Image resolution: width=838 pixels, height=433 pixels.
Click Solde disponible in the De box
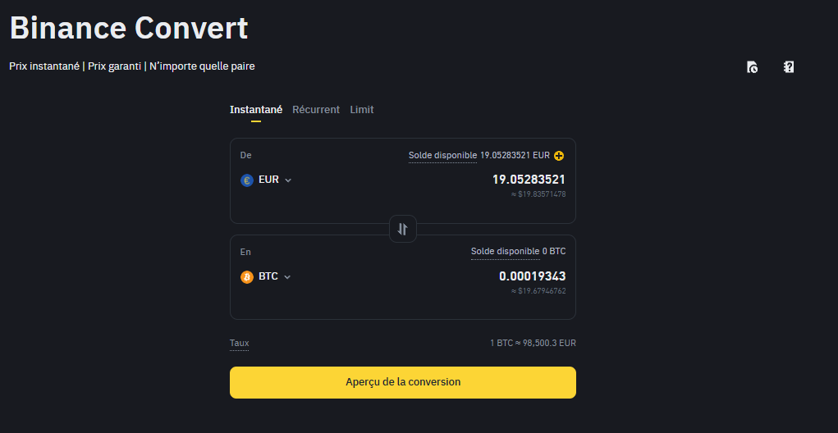[442, 155]
